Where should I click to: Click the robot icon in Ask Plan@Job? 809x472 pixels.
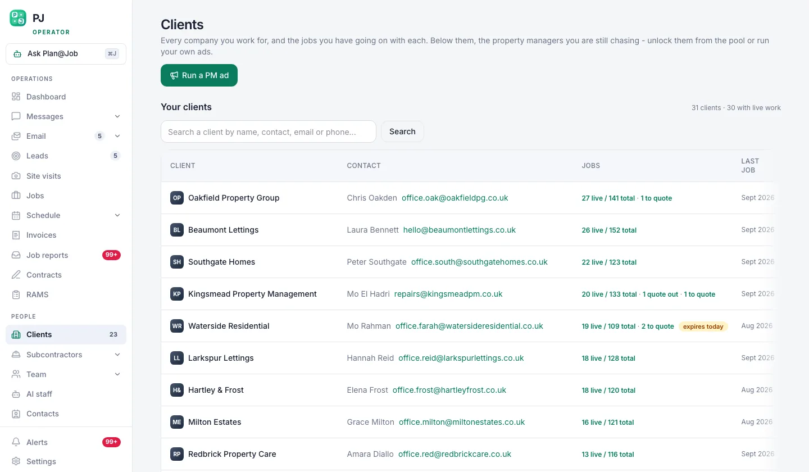click(x=17, y=54)
